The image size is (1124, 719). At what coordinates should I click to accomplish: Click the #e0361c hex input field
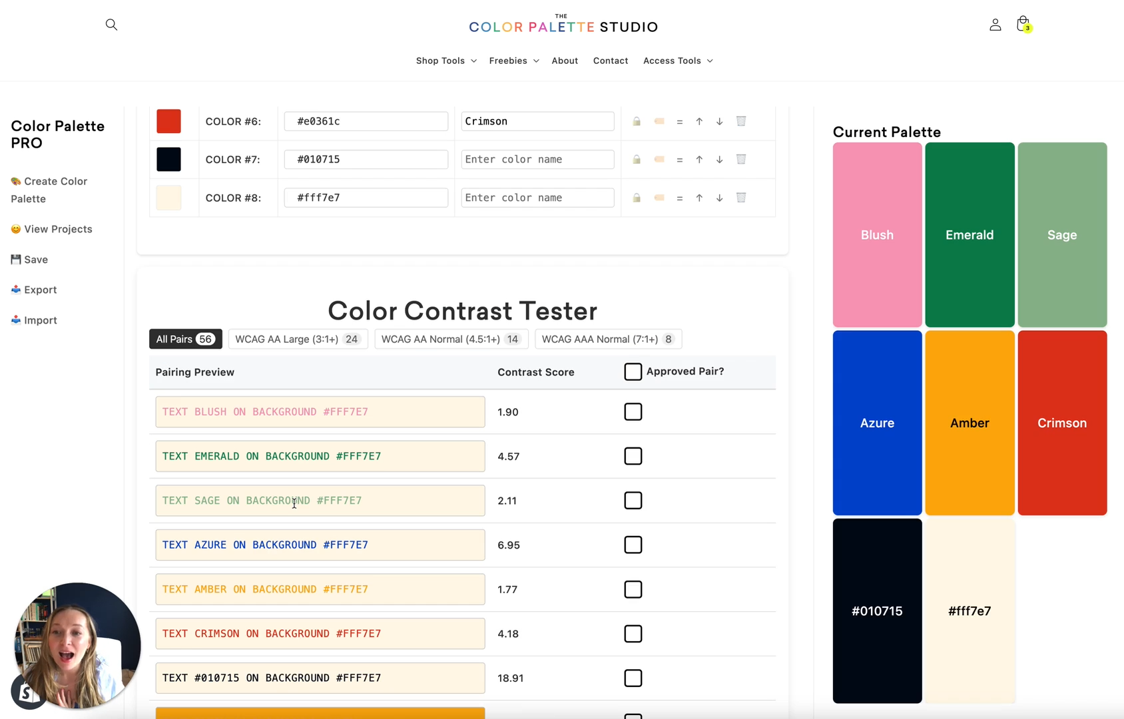coord(366,121)
